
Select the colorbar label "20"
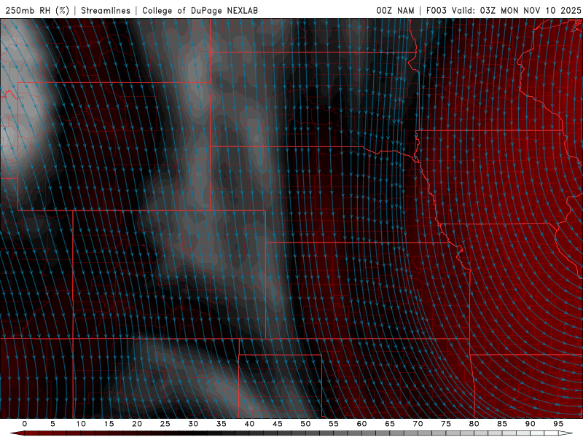(137, 424)
